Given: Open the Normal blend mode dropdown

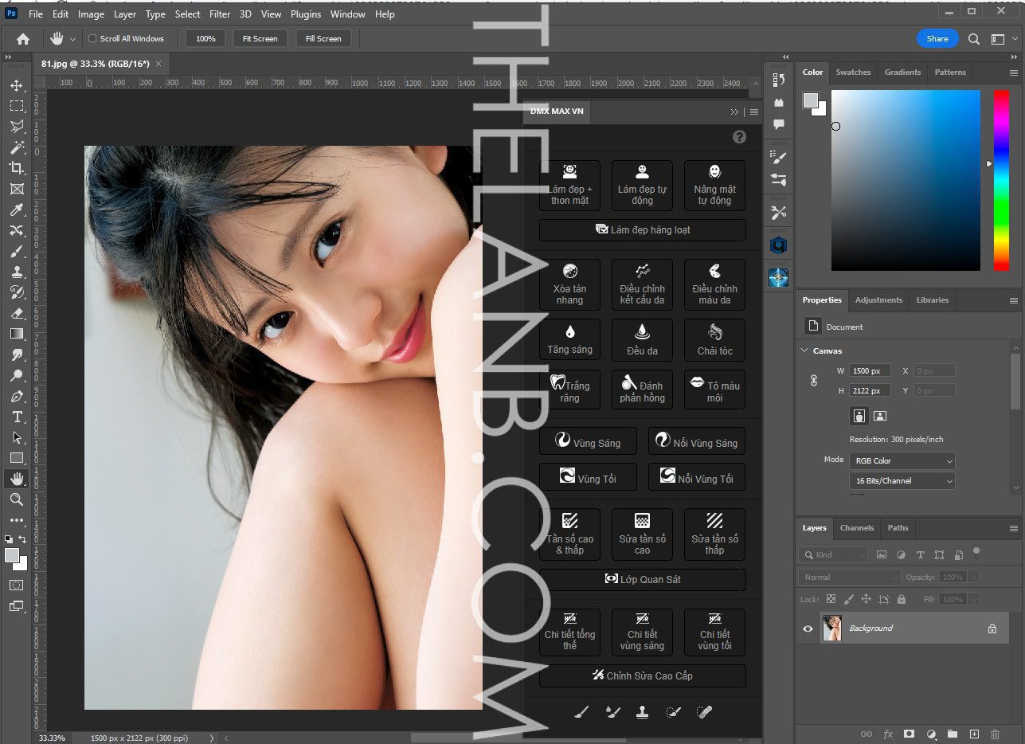Looking at the screenshot, I should [849, 577].
